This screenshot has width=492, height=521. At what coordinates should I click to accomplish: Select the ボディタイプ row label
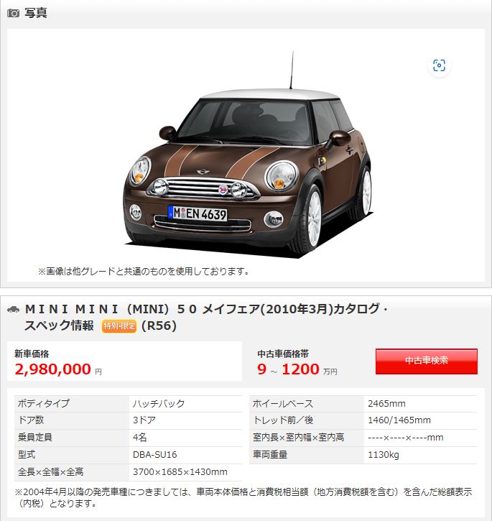click(x=44, y=403)
